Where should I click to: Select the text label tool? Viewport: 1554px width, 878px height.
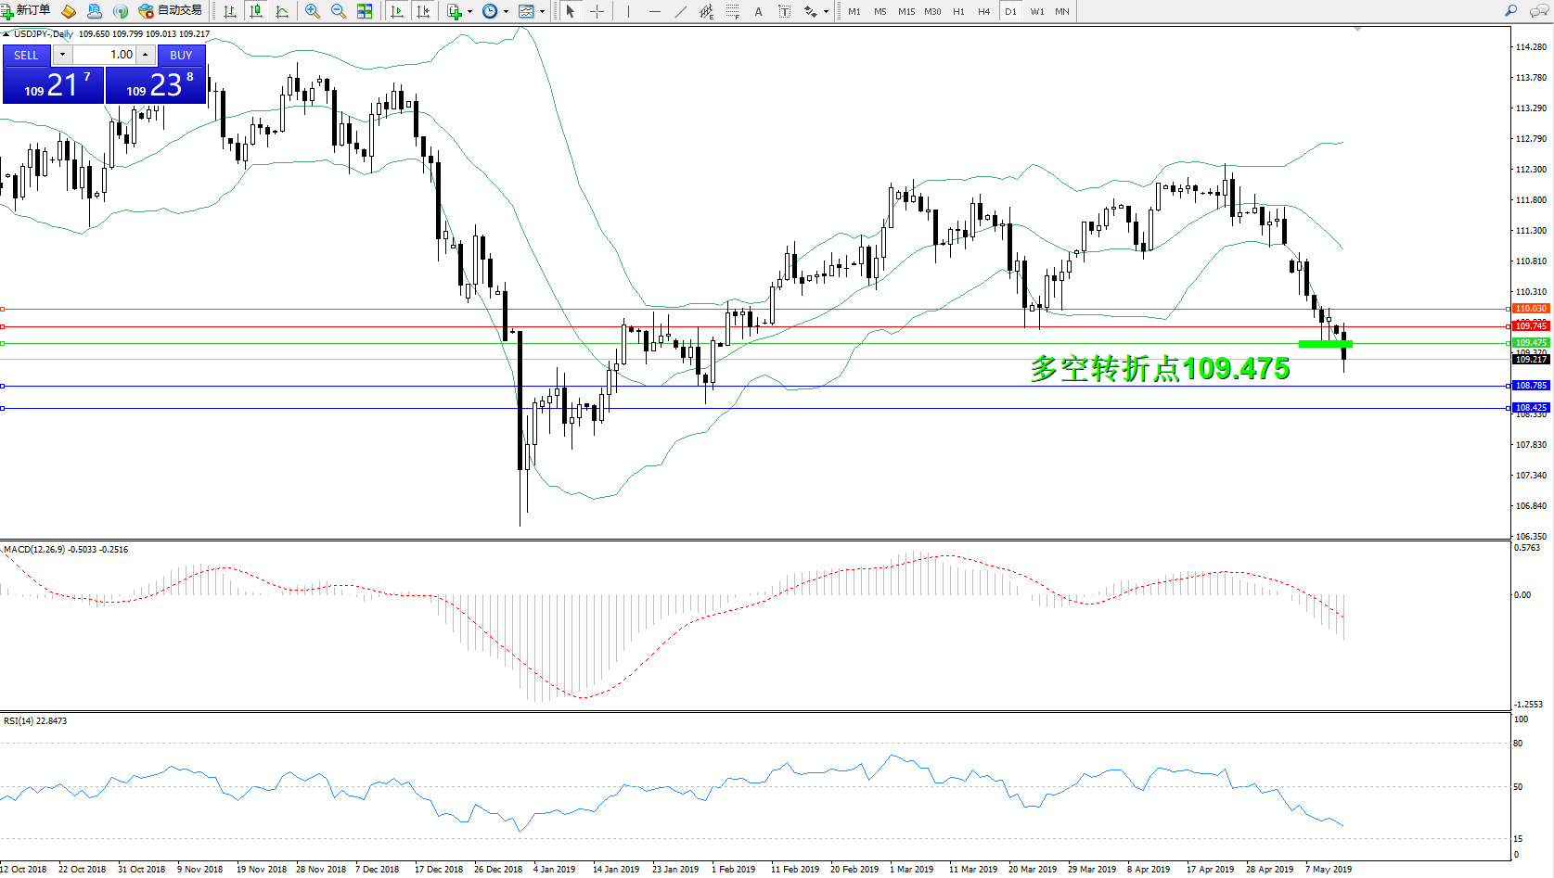click(x=784, y=11)
